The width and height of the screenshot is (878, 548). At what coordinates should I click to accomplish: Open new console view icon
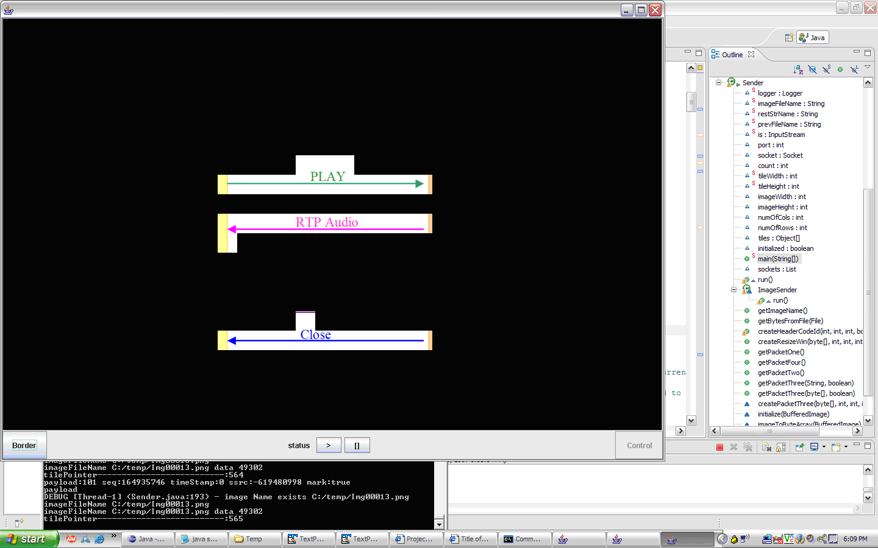coord(836,447)
